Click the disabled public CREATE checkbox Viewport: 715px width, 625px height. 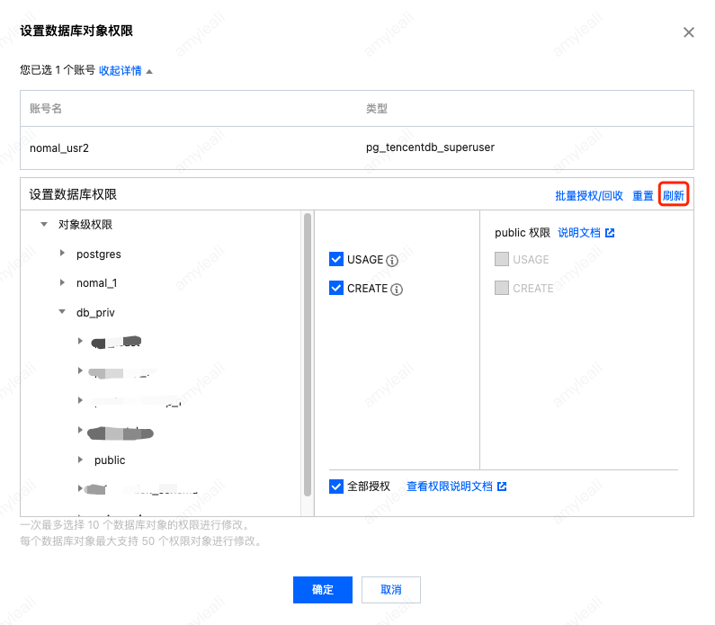click(502, 288)
